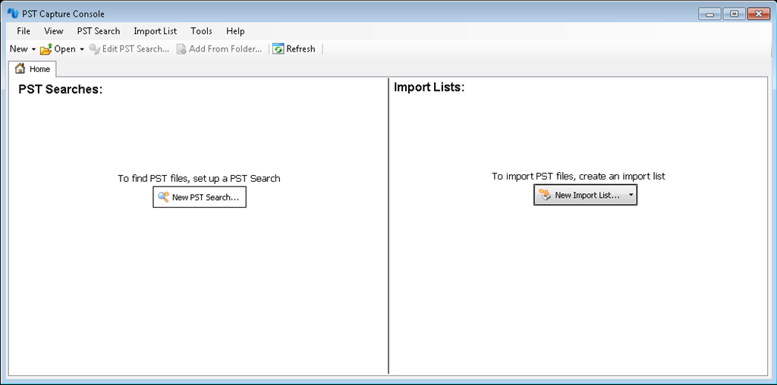Click the New PST Search button
This screenshot has width=777, height=385.
(200, 197)
